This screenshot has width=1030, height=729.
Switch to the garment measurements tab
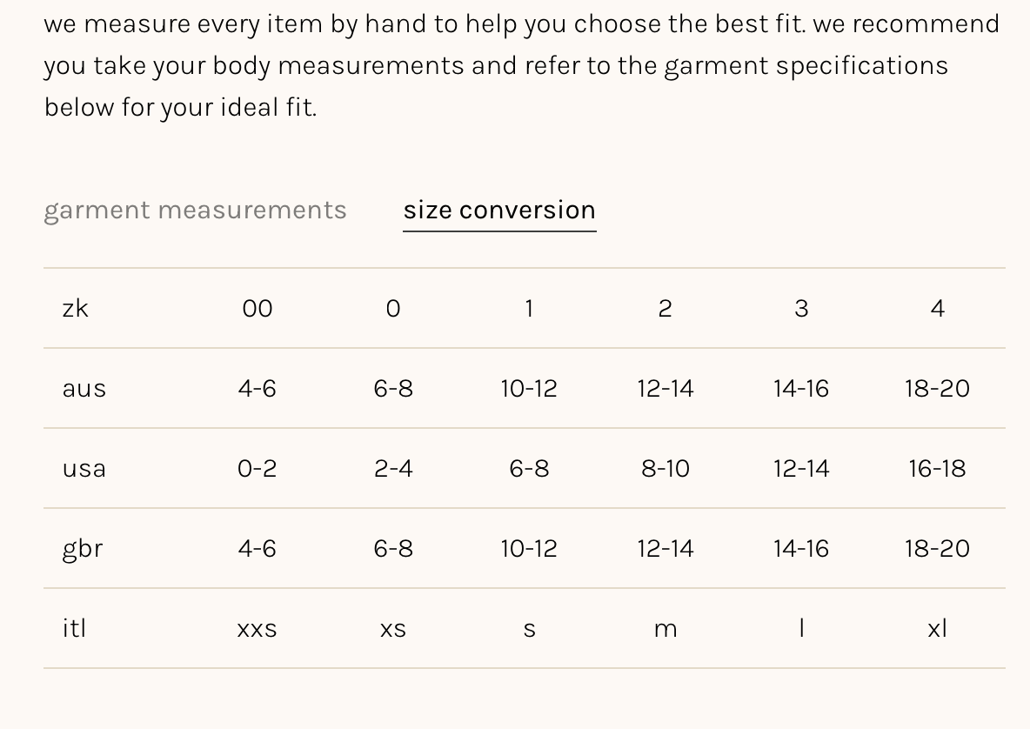pyautogui.click(x=195, y=210)
